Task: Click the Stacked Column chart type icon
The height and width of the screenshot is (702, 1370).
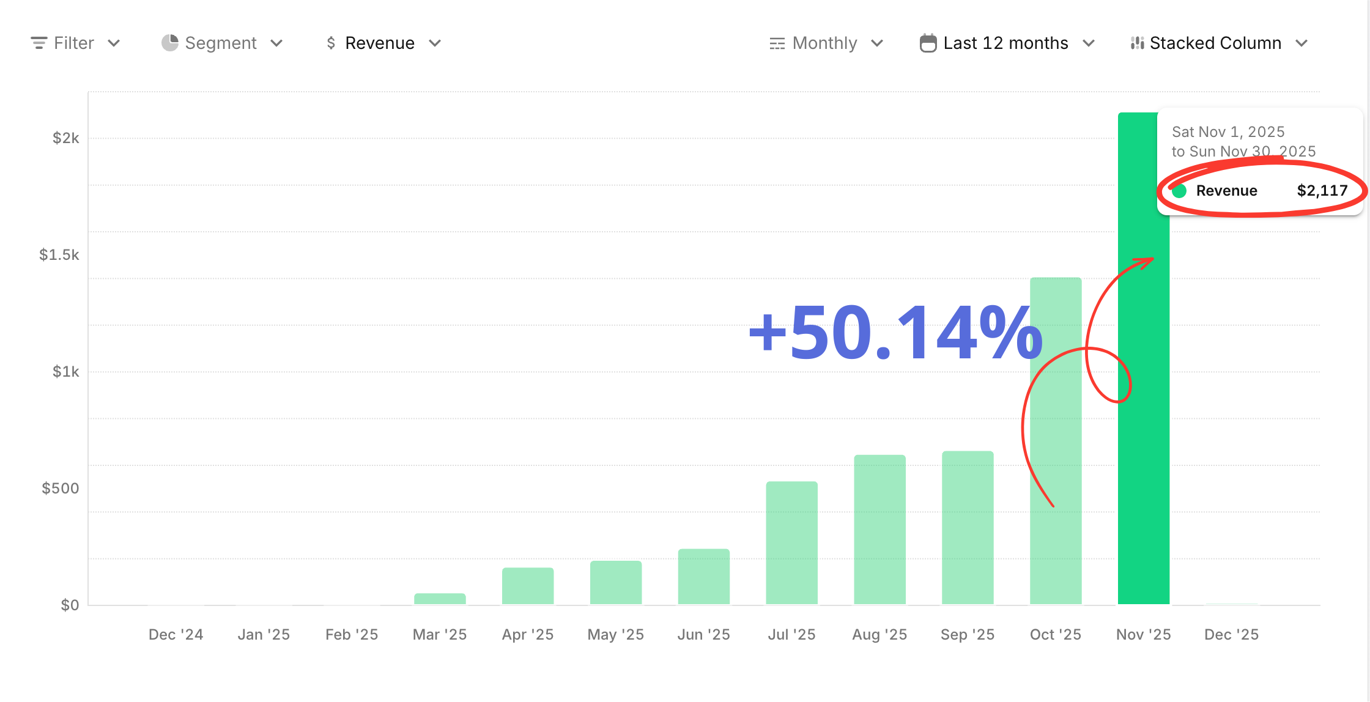Action: point(1137,43)
